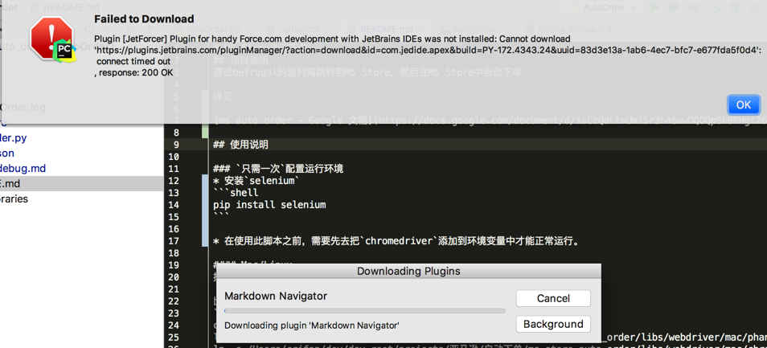767x348 pixels.
Task: Click OK in Failed to Download dialog
Action: point(743,104)
